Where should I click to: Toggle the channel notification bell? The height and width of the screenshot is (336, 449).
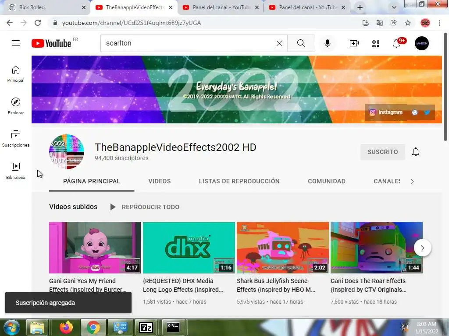click(x=416, y=152)
